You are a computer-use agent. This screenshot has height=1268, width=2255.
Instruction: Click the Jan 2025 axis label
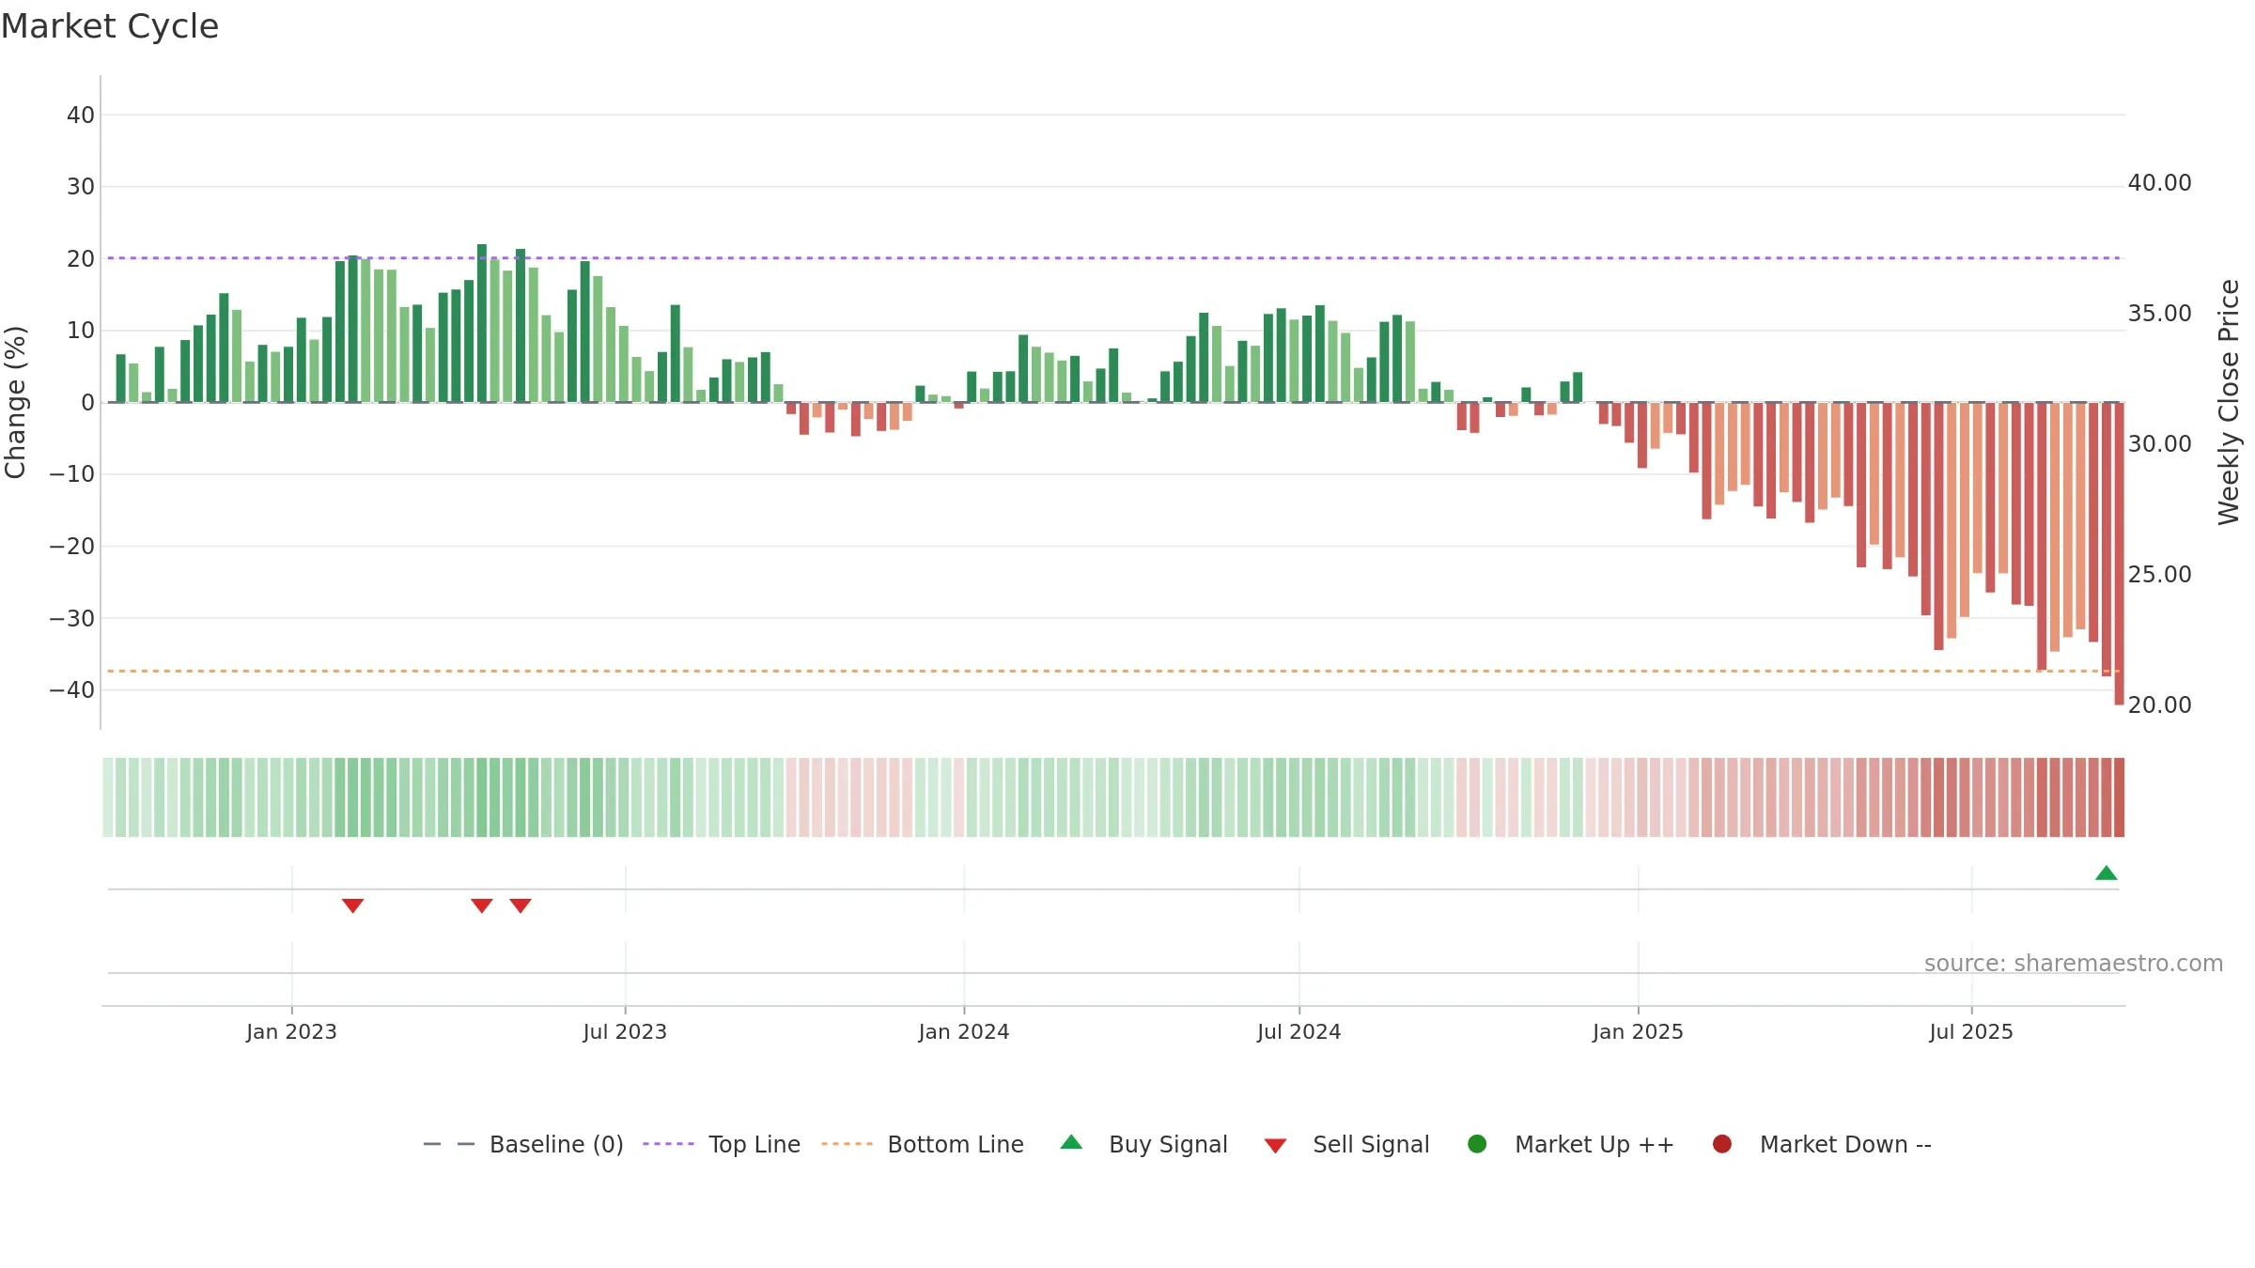1638,1032
